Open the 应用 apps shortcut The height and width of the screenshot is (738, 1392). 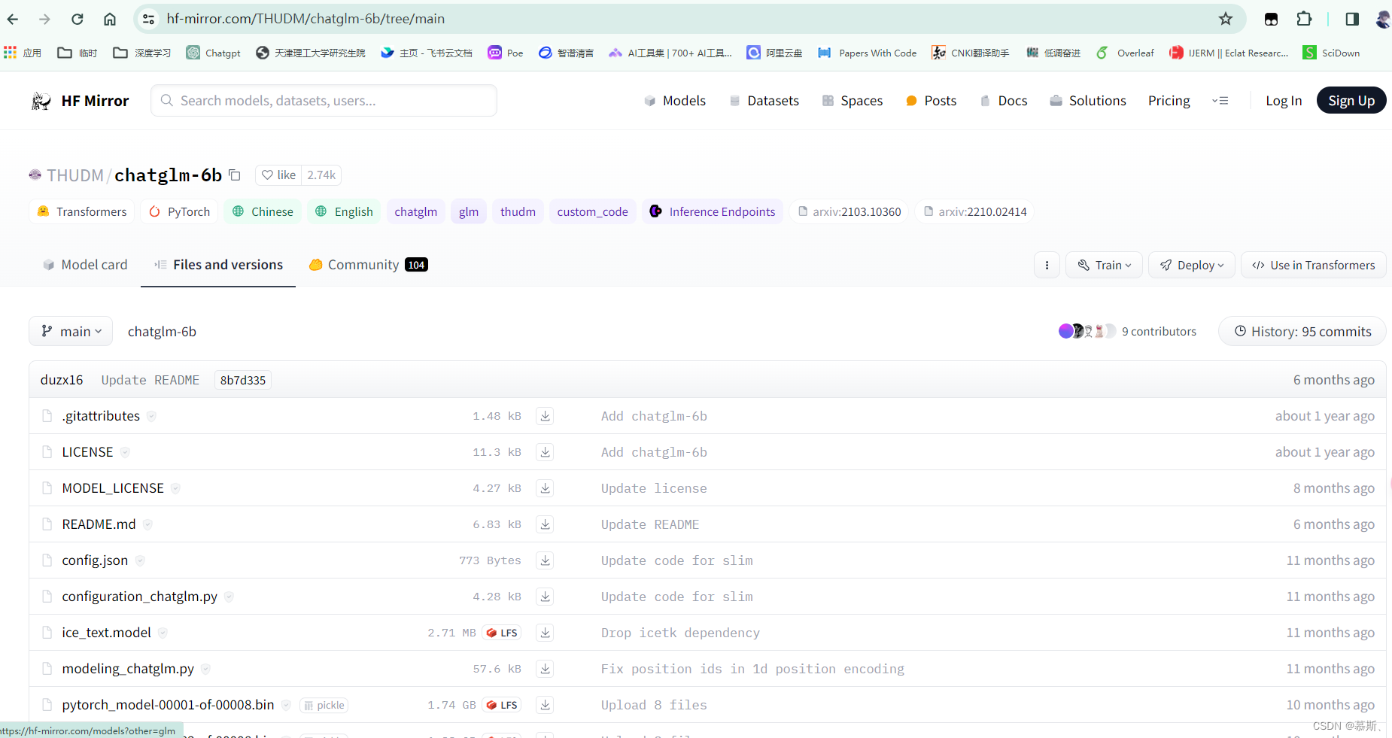pos(23,53)
